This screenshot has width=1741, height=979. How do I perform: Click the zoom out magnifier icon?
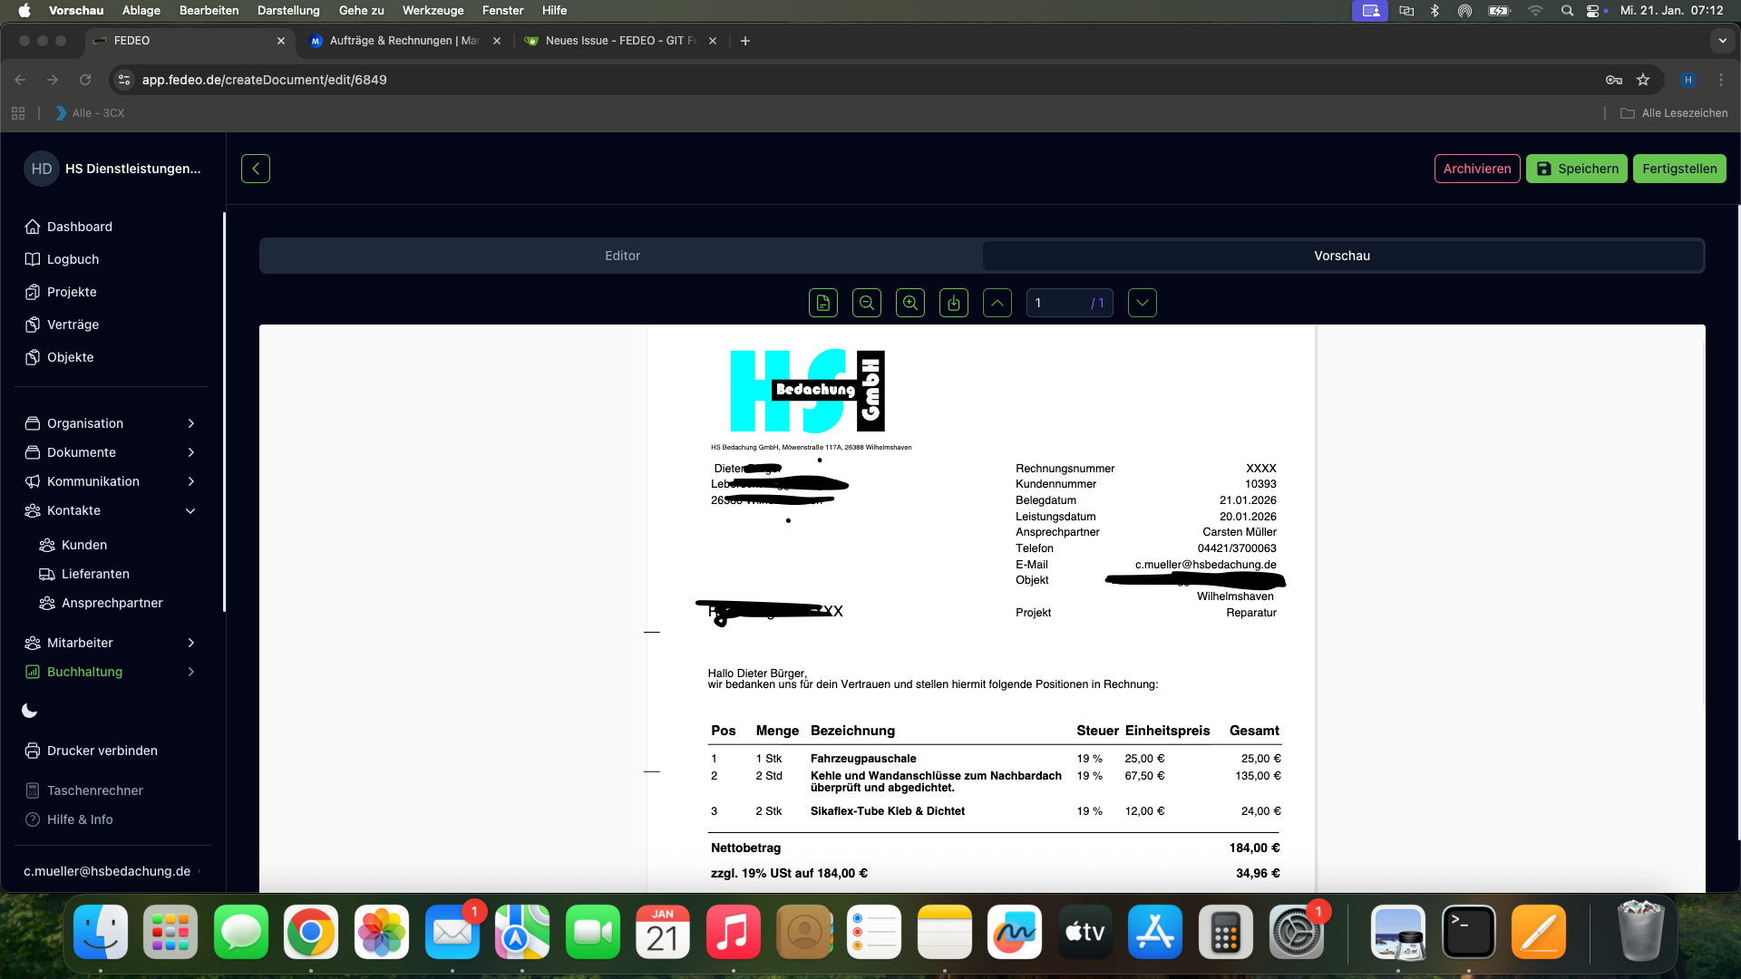[866, 303]
